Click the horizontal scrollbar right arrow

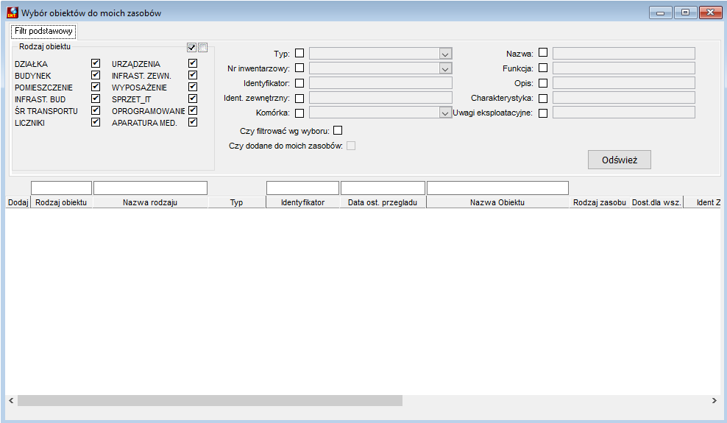(x=714, y=401)
